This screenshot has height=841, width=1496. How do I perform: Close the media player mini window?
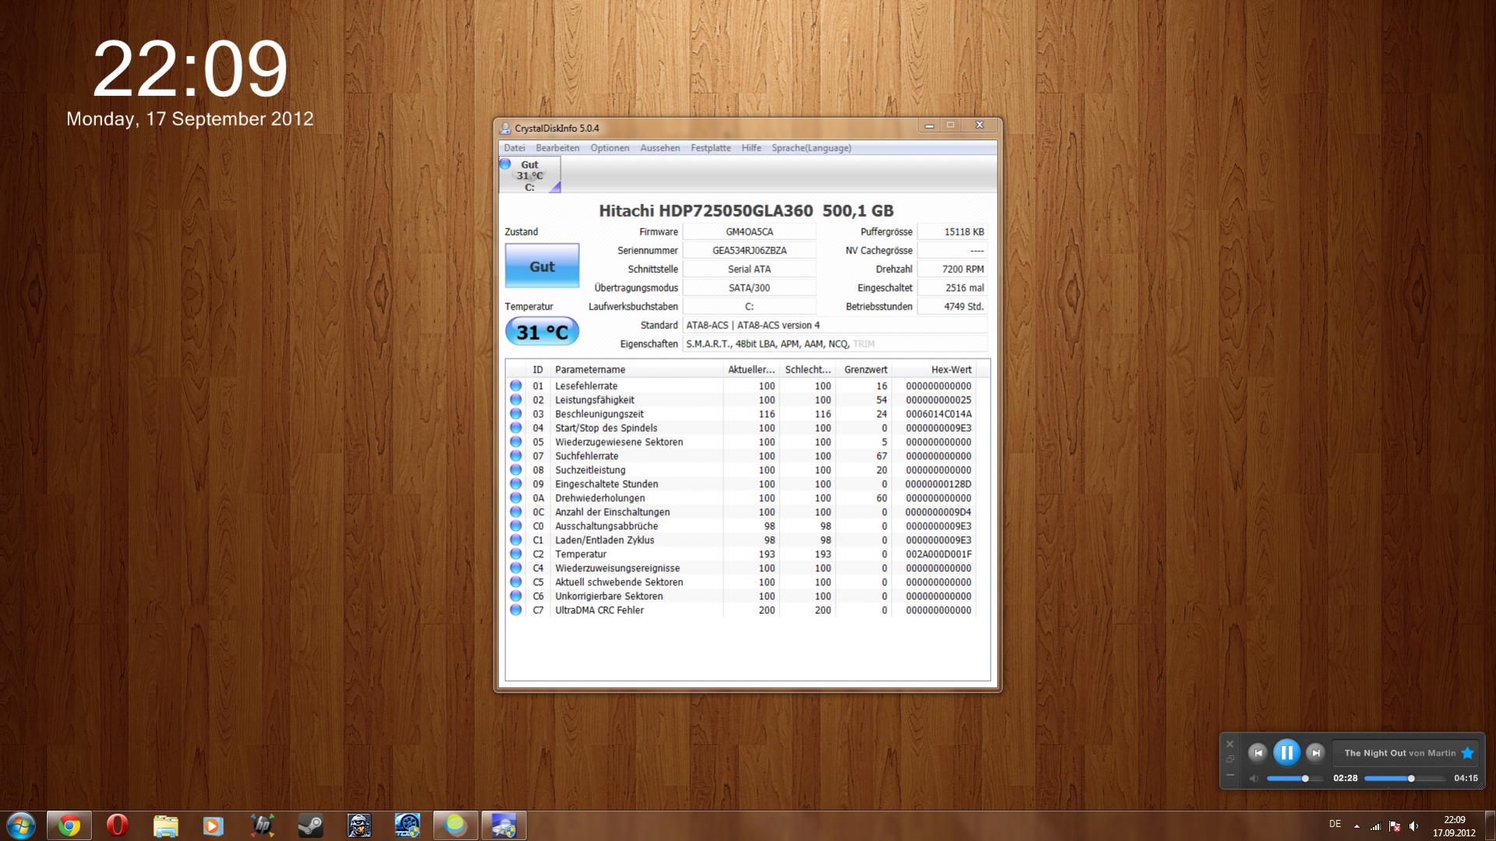(1230, 744)
